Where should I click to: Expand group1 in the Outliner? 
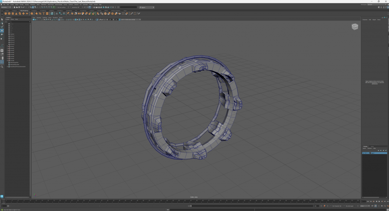click(8, 46)
